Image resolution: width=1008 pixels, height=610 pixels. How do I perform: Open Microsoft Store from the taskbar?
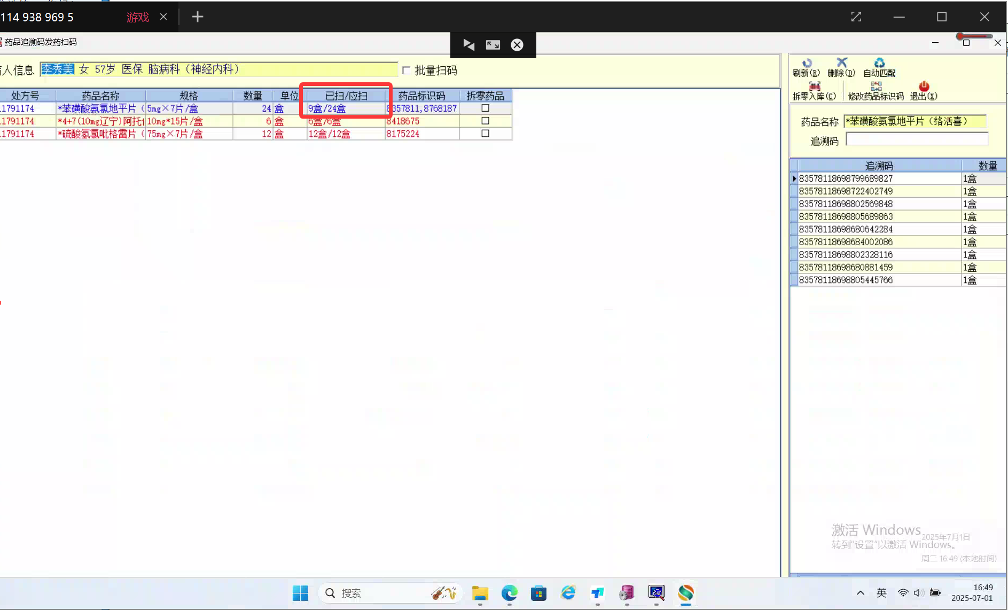pyautogui.click(x=538, y=593)
